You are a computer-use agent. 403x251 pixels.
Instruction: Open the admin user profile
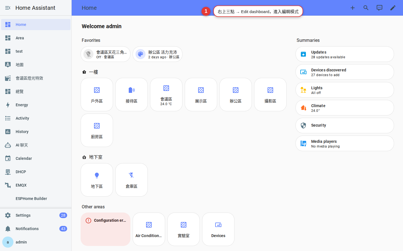pyautogui.click(x=36, y=242)
